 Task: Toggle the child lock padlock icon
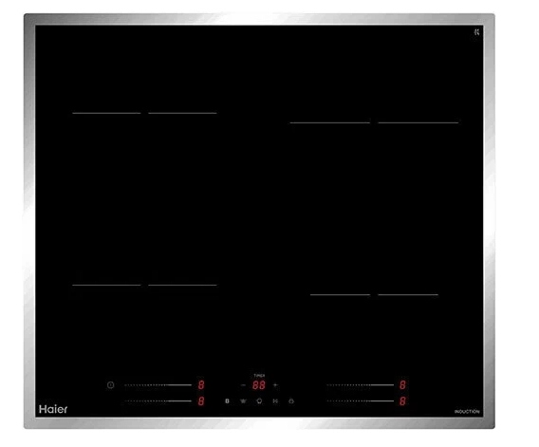pos(291,401)
